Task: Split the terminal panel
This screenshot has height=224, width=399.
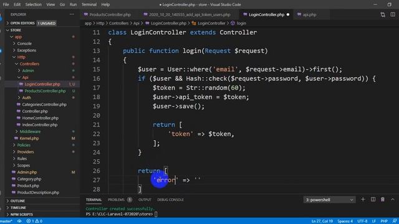Action: pos(373,200)
